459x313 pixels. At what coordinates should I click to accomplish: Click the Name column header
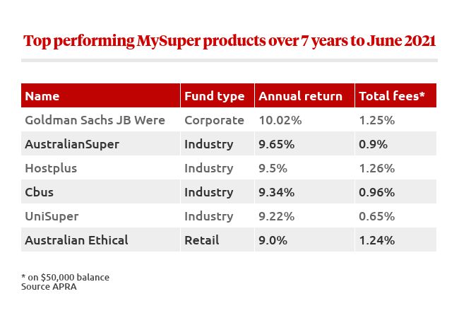[x=42, y=96]
